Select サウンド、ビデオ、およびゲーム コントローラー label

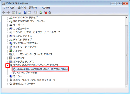(x=38, y=32)
